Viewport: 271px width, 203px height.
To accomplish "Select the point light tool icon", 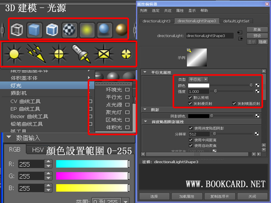I will click(59, 54).
